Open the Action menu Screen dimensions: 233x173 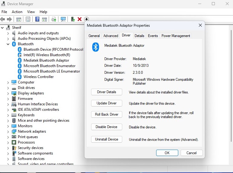pos(17,12)
